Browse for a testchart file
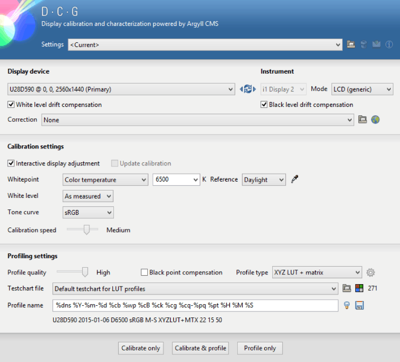The image size is (400, 362). point(346,288)
